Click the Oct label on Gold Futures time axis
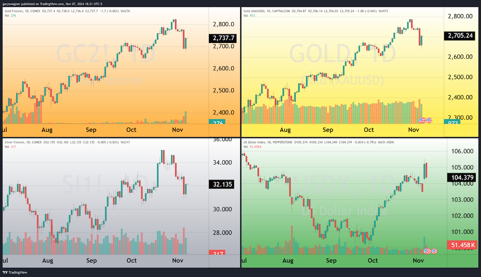Screen dimensions: 481x277 point(131,130)
